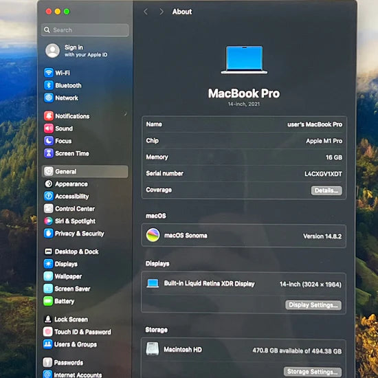
Task: Open Users & Groups icon
Action: [47, 344]
